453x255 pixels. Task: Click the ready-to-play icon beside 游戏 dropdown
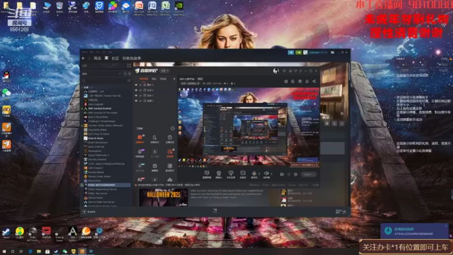tap(129, 74)
